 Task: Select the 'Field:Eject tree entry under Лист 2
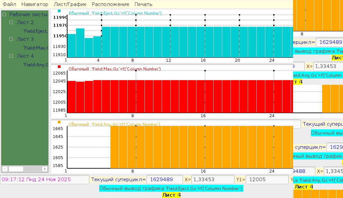pos(35,31)
